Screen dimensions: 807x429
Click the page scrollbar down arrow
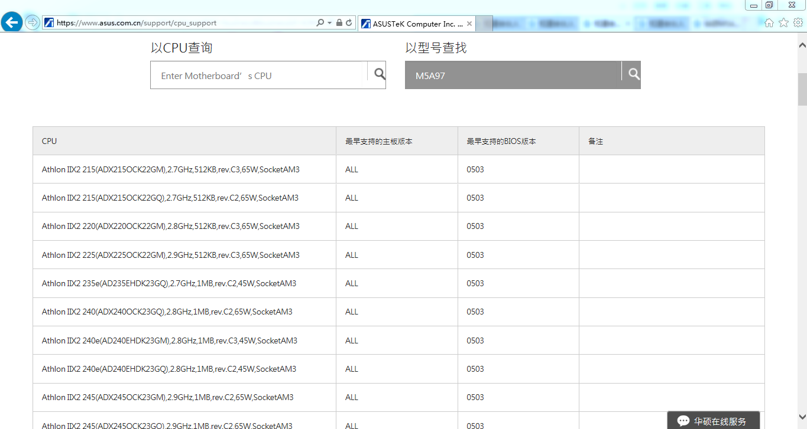[x=802, y=417]
